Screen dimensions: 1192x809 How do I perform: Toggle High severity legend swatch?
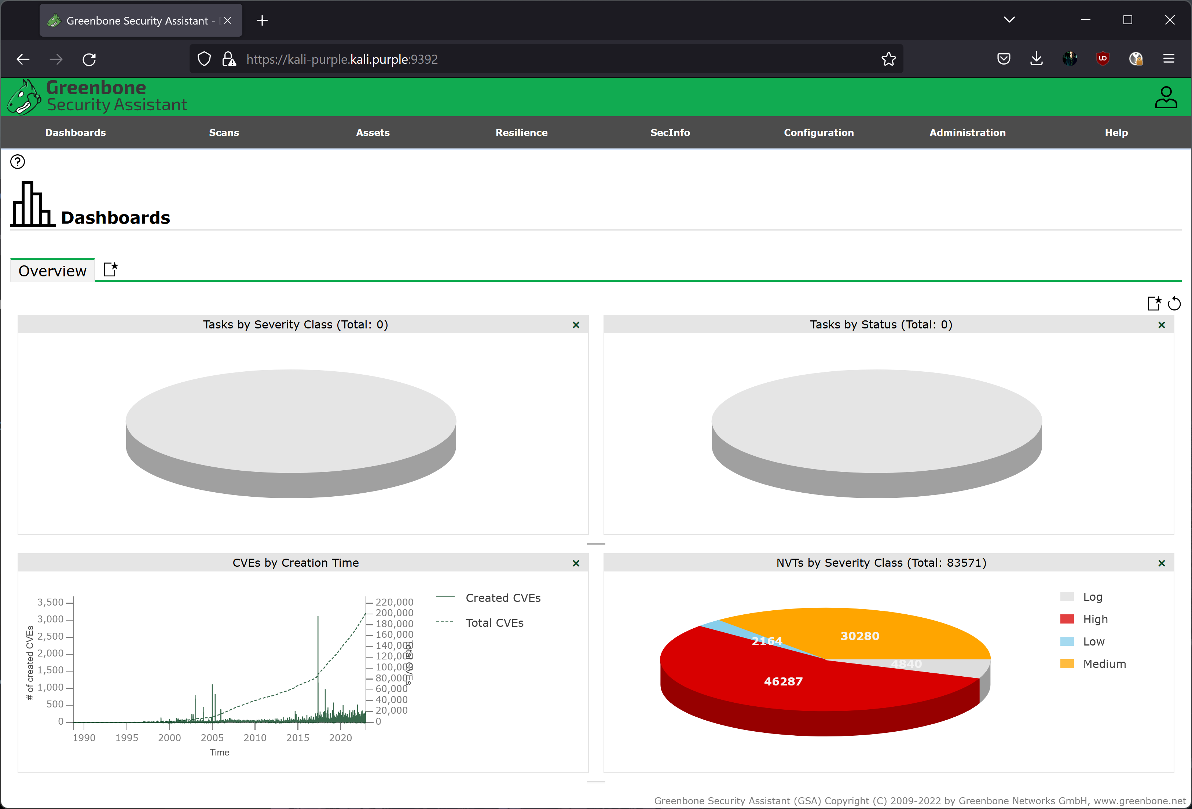[1067, 619]
